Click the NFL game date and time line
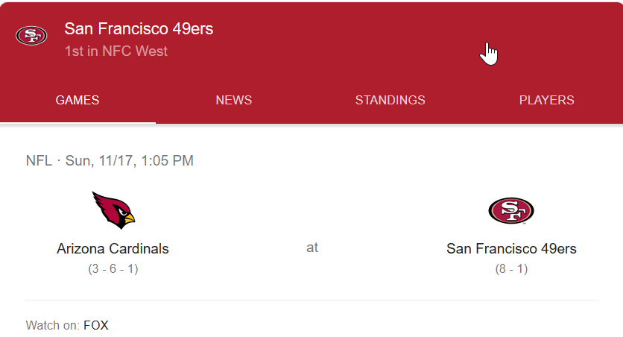Image resolution: width=623 pixels, height=337 pixels. point(110,160)
